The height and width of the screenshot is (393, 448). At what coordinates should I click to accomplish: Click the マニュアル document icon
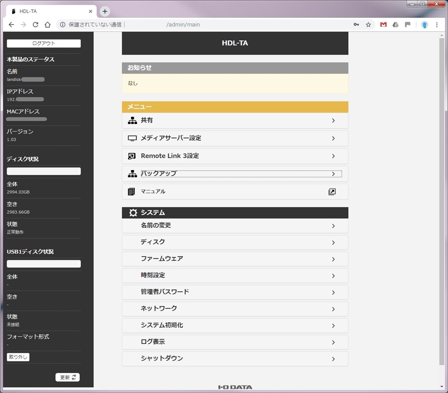(x=131, y=192)
